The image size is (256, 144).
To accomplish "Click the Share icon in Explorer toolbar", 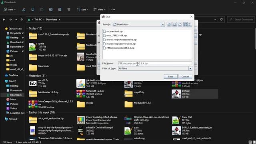I will pos(60,10).
